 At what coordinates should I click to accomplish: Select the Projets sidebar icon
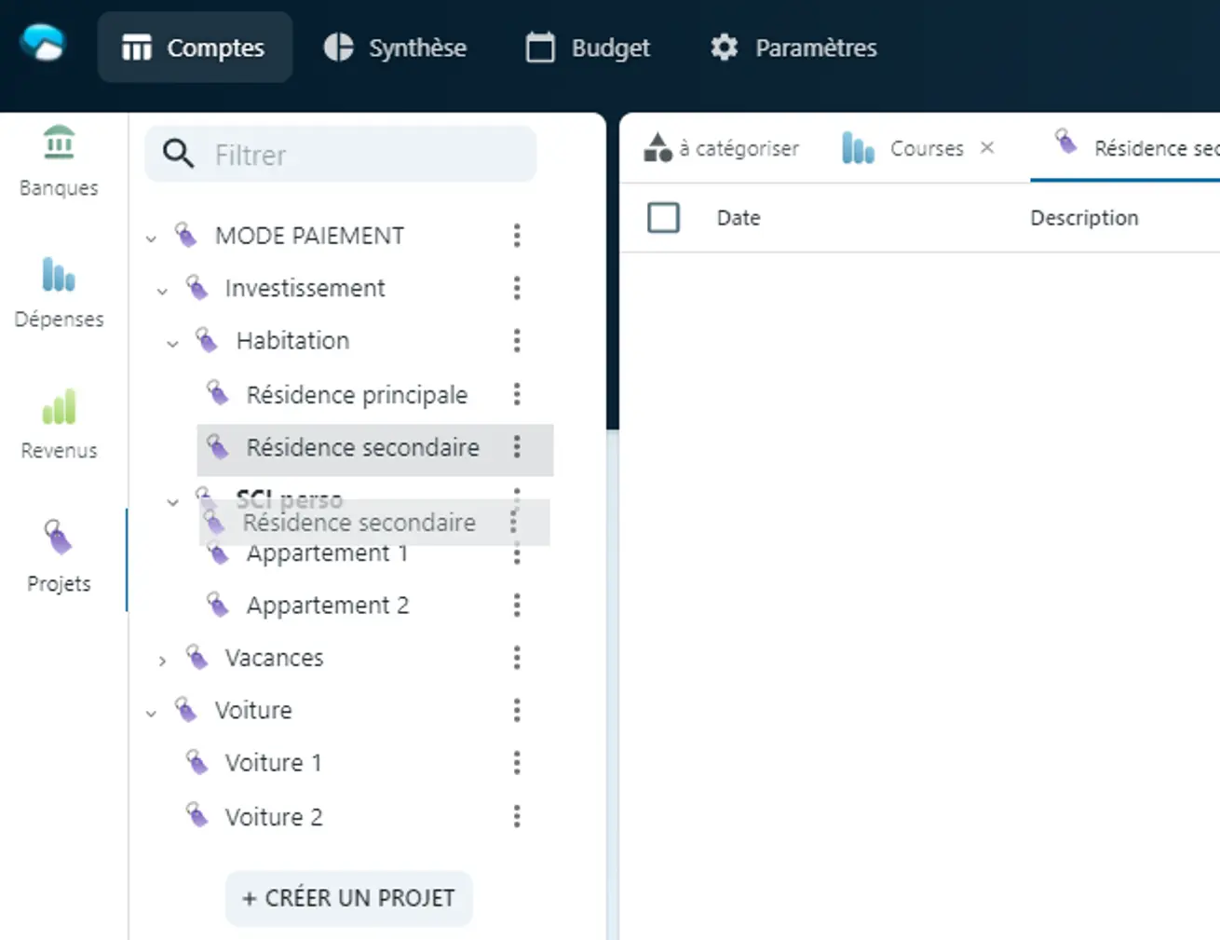coord(59,556)
